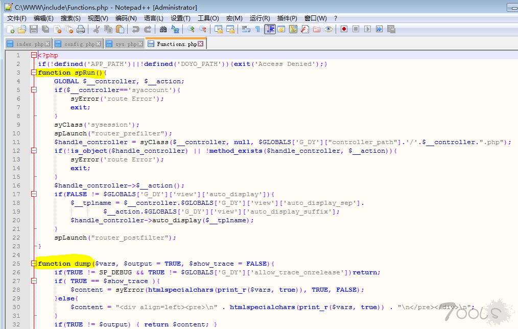Open the 宏(M) menu
Viewport: 518px width, 329px height.
point(234,18)
